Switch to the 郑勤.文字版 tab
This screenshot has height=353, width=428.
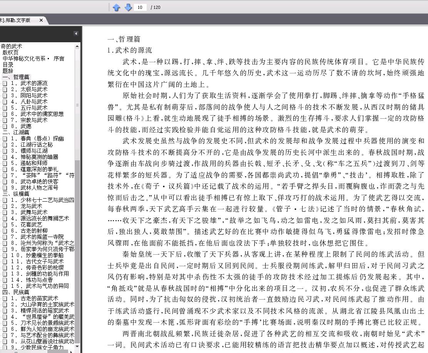click(x=16, y=20)
